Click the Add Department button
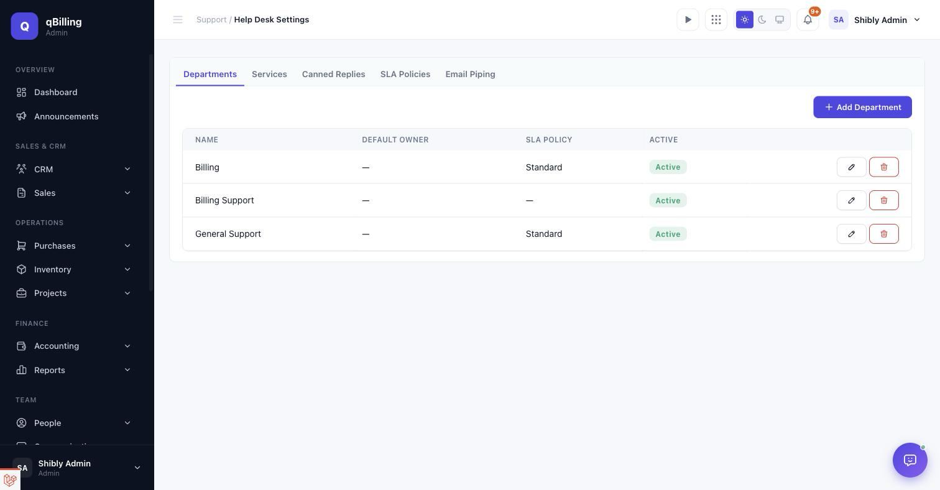940x490 pixels. point(862,107)
